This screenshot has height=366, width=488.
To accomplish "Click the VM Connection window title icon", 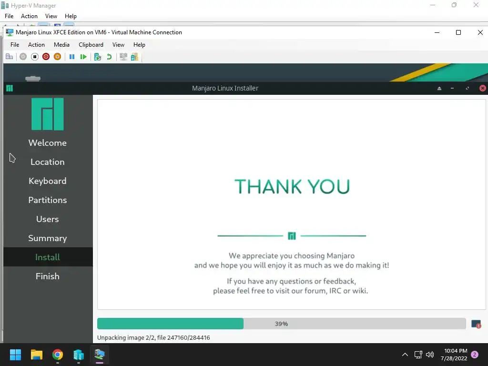I will click(x=10, y=32).
